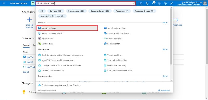See all Documentation results
The width and height of the screenshot is (208, 100).
165,76
